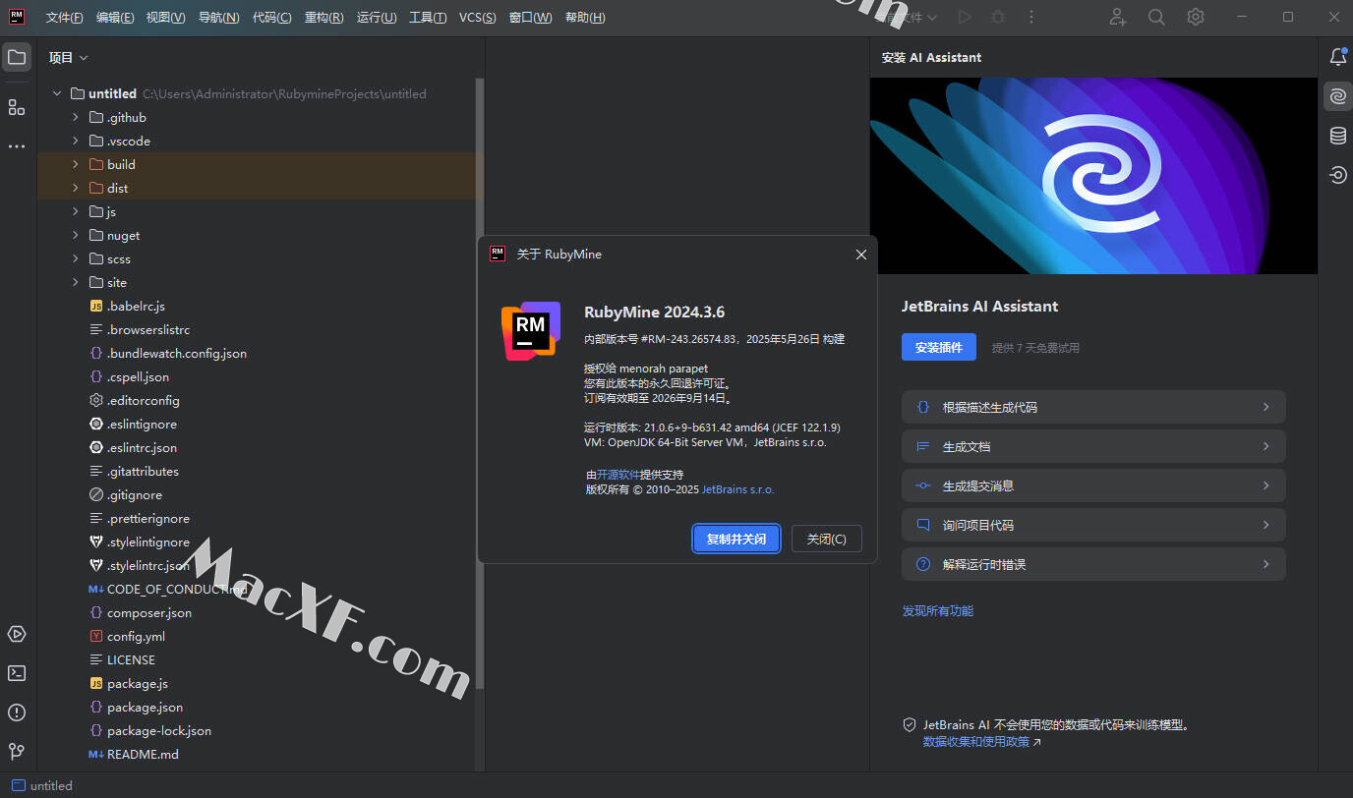1353x798 pixels.
Task: Open the 编辑(E) menu
Action: tap(116, 18)
